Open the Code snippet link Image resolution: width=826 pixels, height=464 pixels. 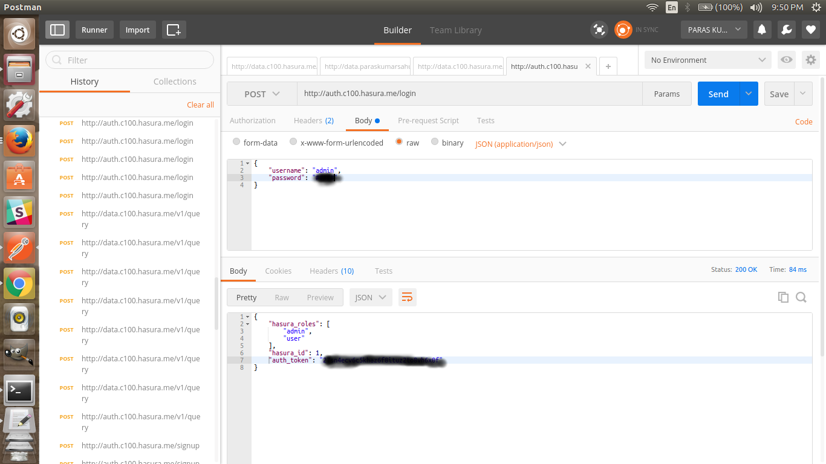tap(804, 121)
